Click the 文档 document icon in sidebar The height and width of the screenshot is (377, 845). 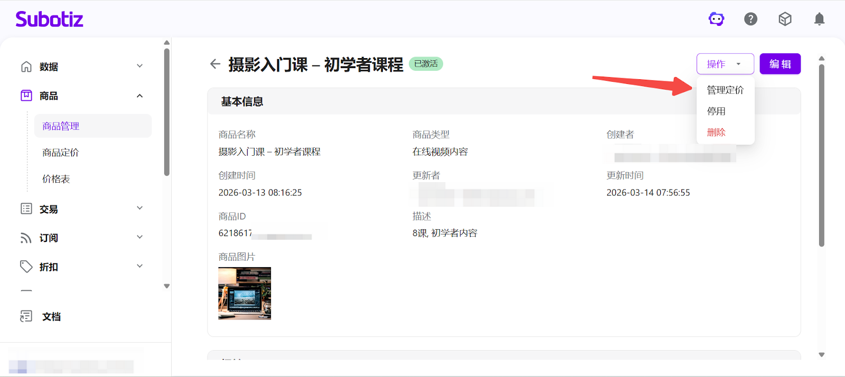(x=26, y=316)
